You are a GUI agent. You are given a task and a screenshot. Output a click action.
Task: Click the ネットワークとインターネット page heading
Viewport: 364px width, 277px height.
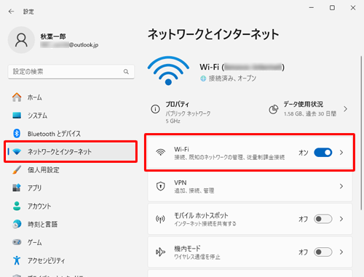pos(213,34)
